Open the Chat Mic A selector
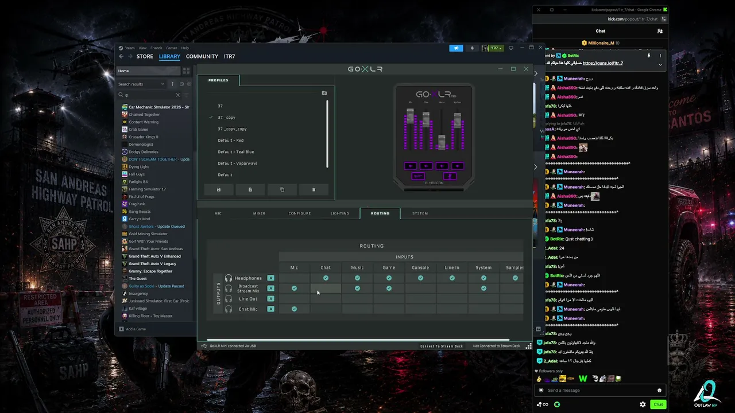Screen dimensions: 735x413 pyautogui.click(x=270, y=309)
